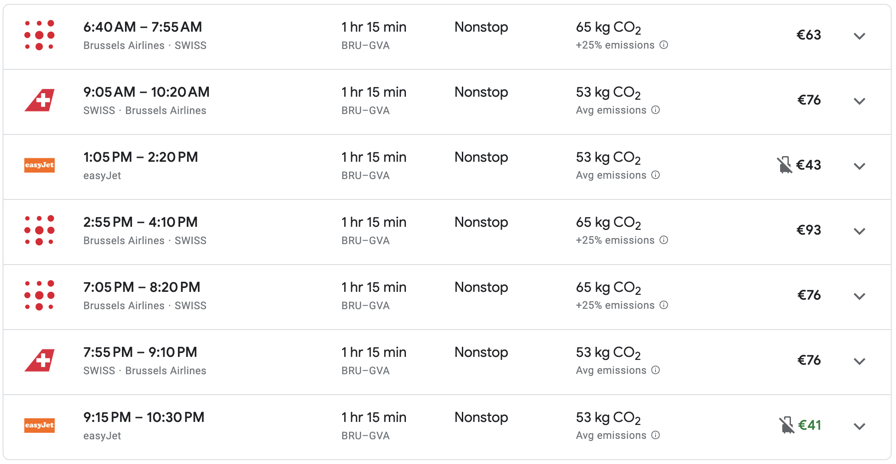Image resolution: width=896 pixels, height=464 pixels.
Task: Click info icon on 7:55 PM flight emissions
Action: tap(656, 370)
